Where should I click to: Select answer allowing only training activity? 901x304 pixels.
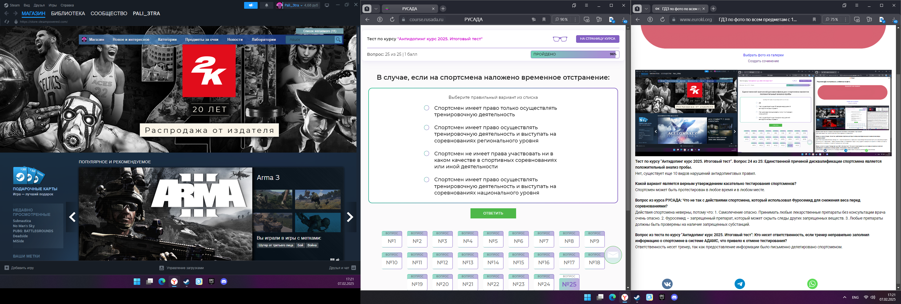426,108
